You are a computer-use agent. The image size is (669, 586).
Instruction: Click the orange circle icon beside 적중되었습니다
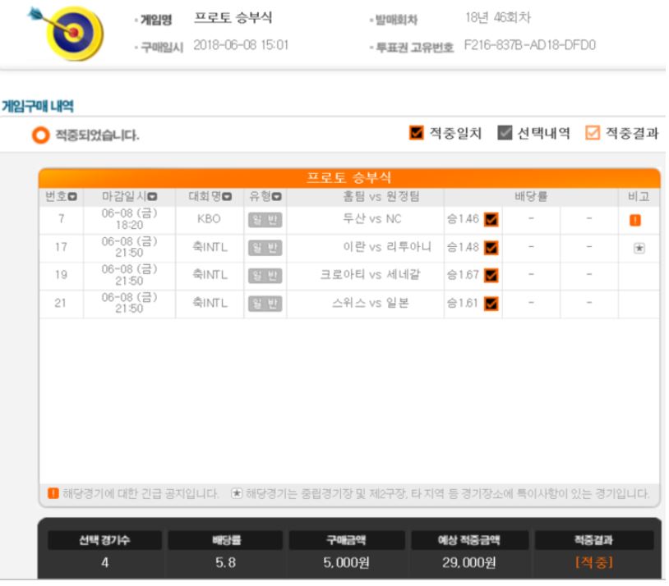pos(41,135)
